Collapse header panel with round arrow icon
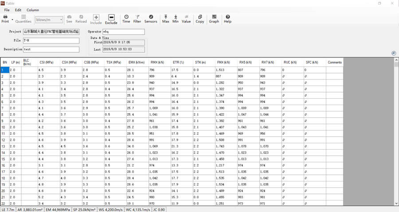 pyautogui.click(x=394, y=53)
